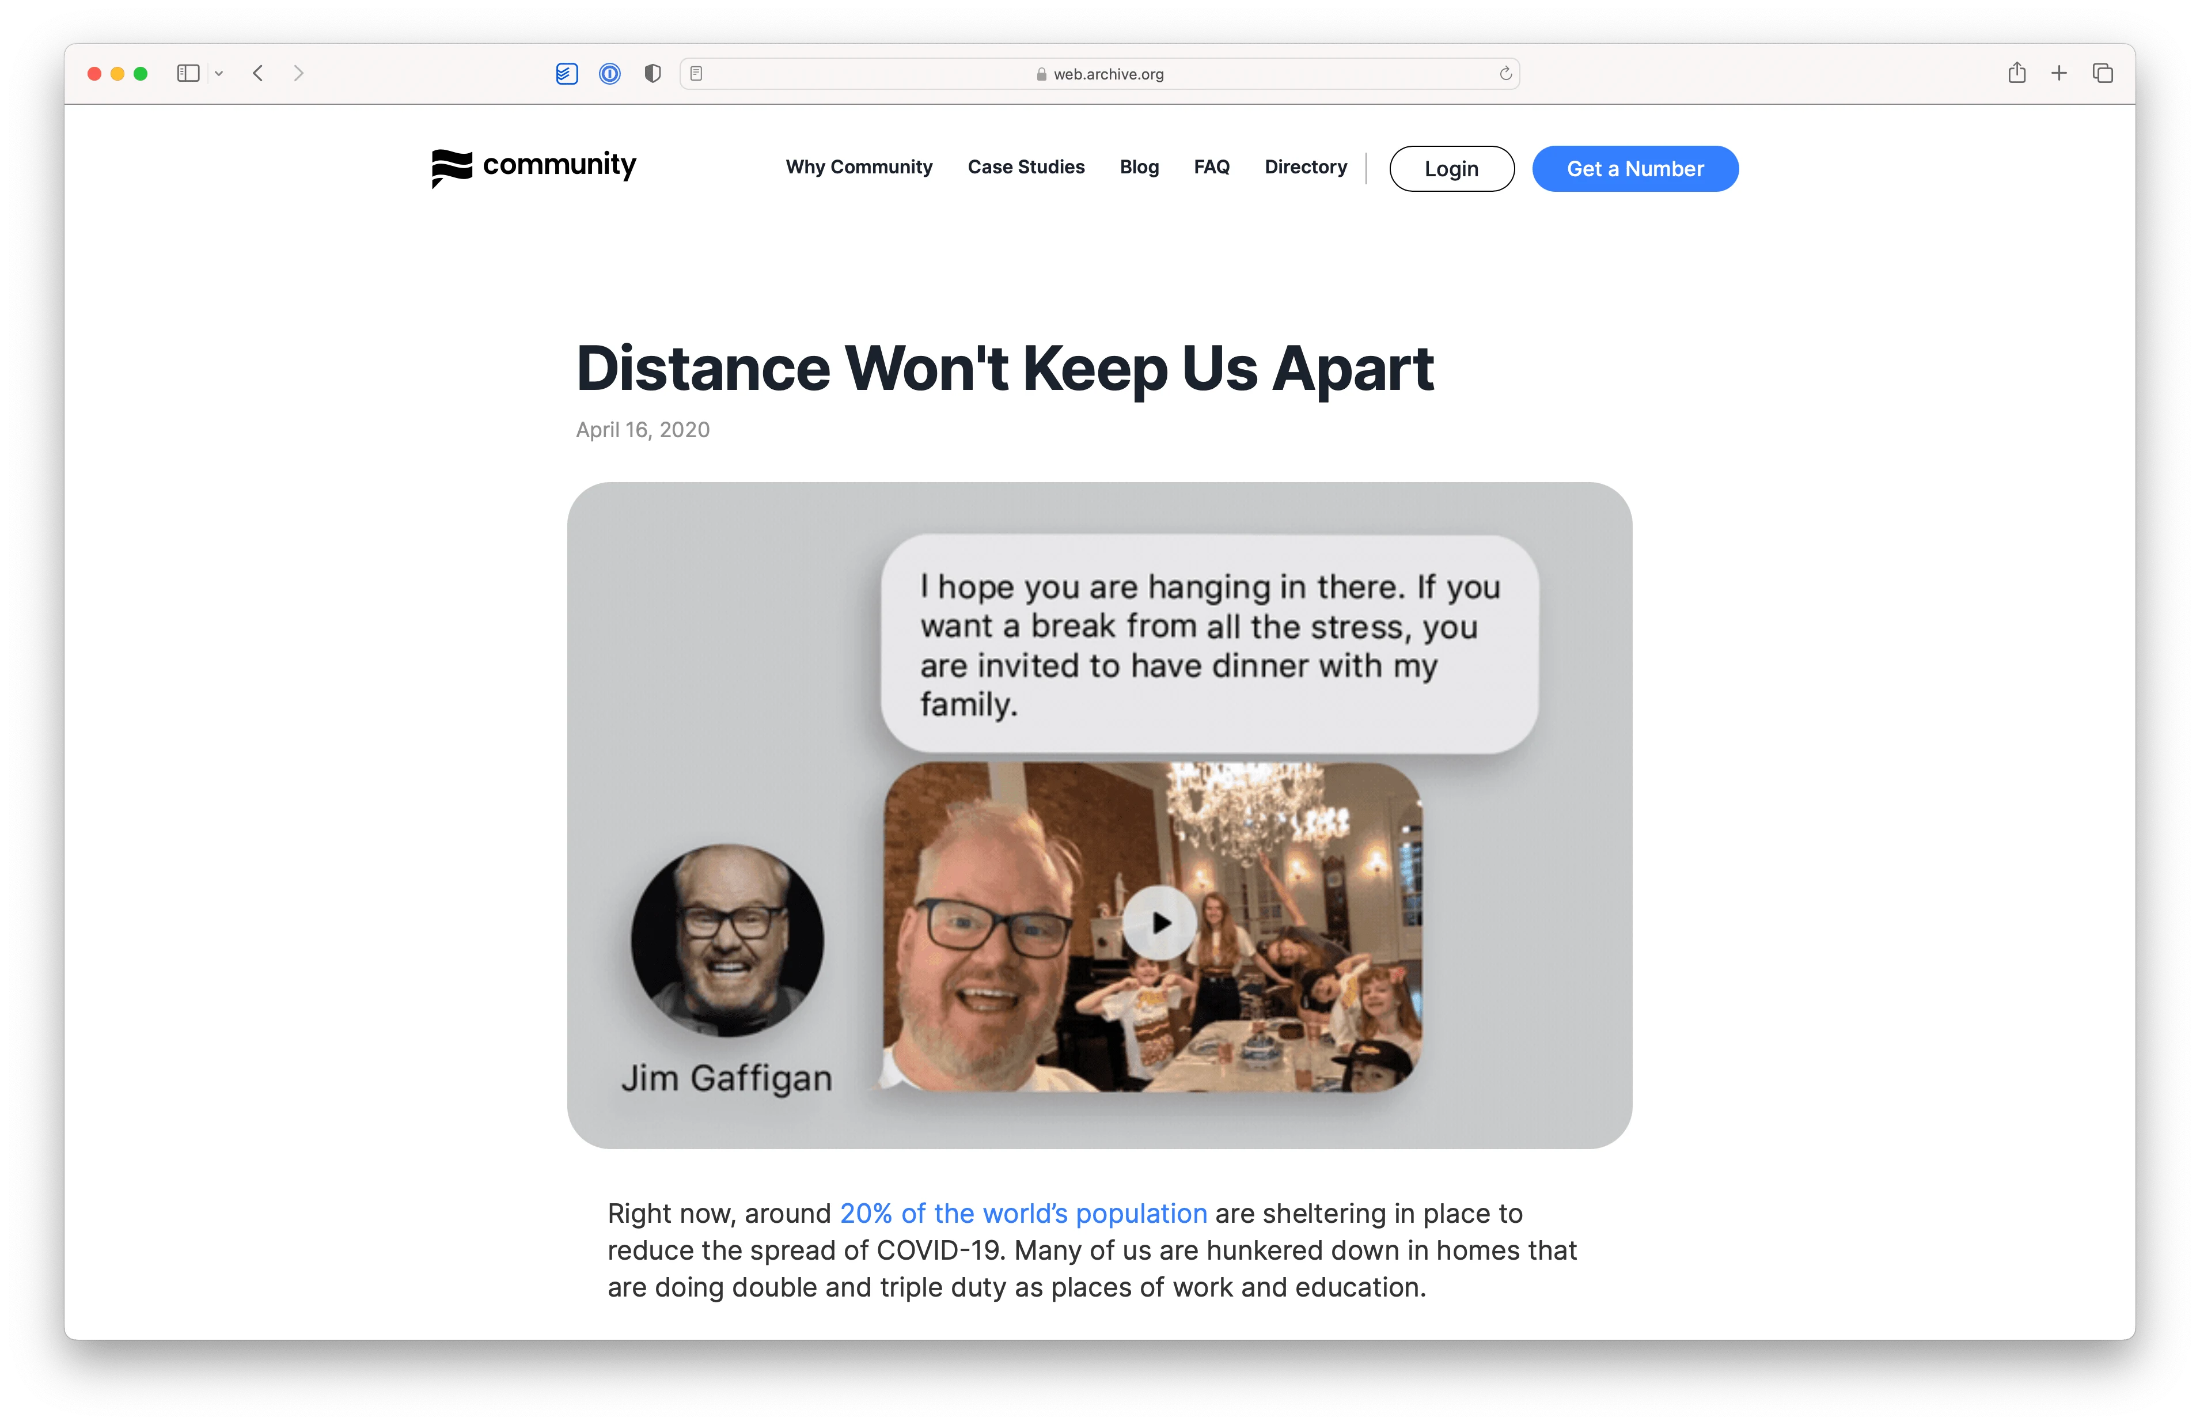2200x1425 pixels.
Task: Show the tab overview icon
Action: (x=2102, y=73)
